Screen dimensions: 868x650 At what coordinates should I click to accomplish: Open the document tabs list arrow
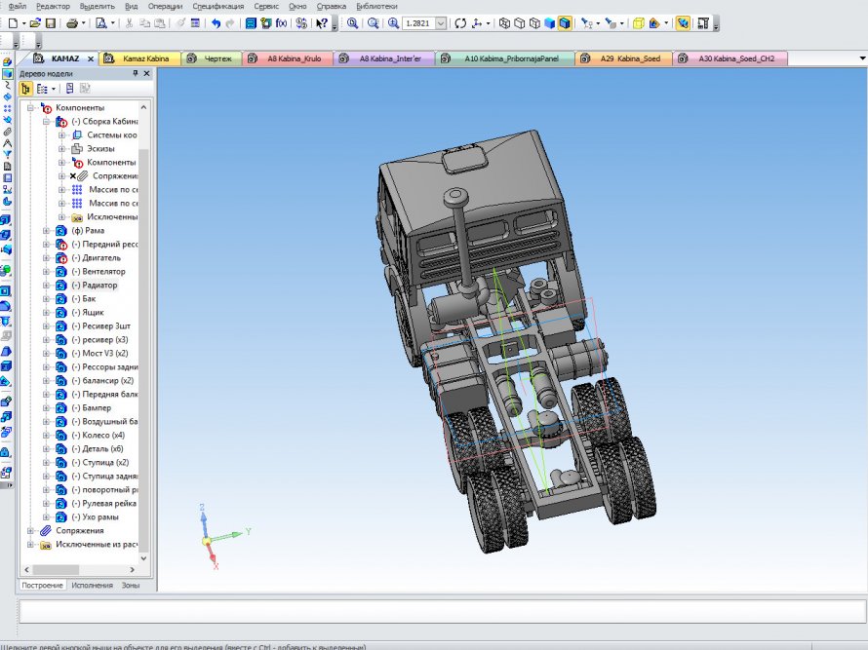(862, 58)
